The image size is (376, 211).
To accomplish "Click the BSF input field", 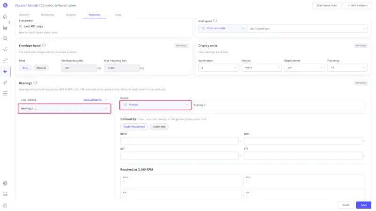I will pos(180,156).
